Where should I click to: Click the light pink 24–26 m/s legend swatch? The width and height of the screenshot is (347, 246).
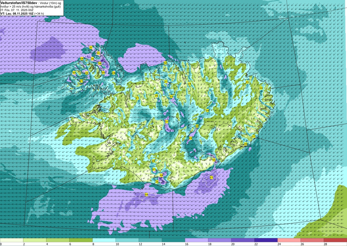289,240
